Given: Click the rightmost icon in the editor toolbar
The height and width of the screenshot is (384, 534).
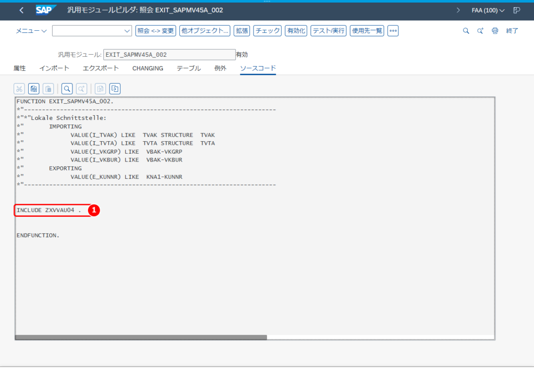Looking at the screenshot, I should click(115, 89).
